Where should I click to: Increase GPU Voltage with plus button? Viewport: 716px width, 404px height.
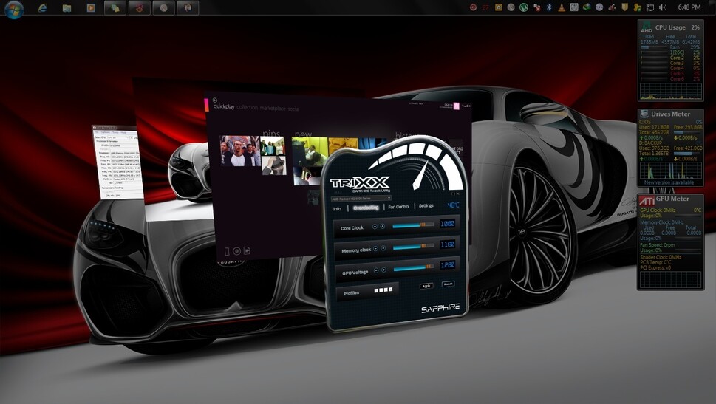click(x=384, y=270)
